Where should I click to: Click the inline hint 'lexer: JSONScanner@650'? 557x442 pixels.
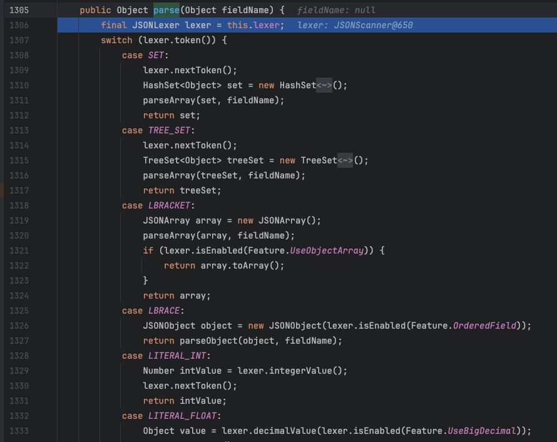pos(355,25)
